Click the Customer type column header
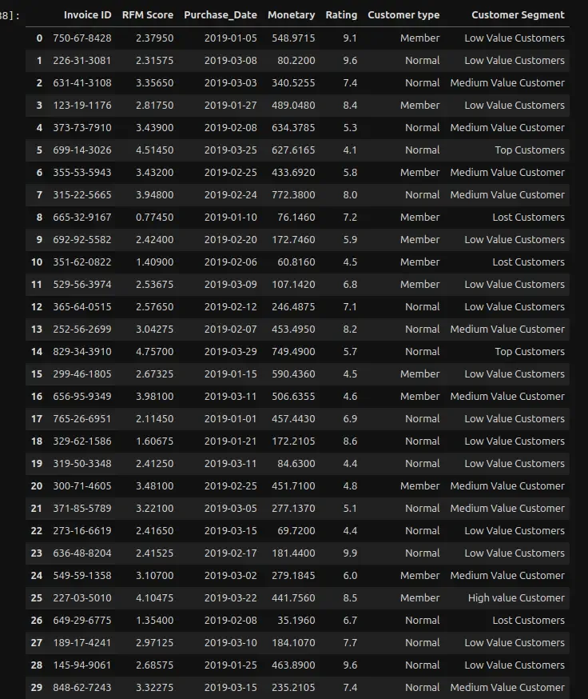 (403, 15)
